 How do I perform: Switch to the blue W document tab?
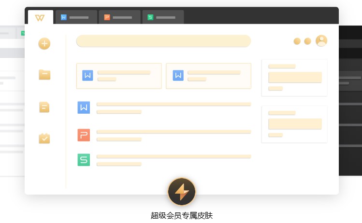pos(76,17)
